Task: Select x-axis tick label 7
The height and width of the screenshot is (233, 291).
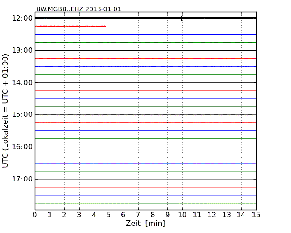Action: tap(138, 215)
